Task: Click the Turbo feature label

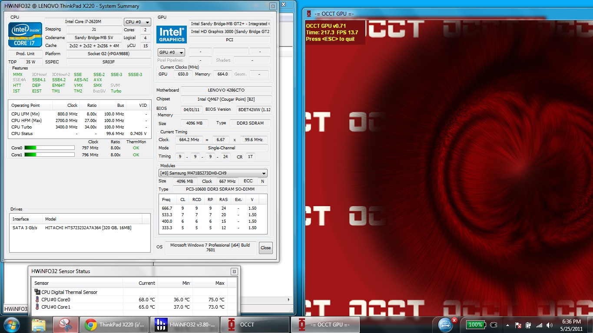Action: [116, 91]
